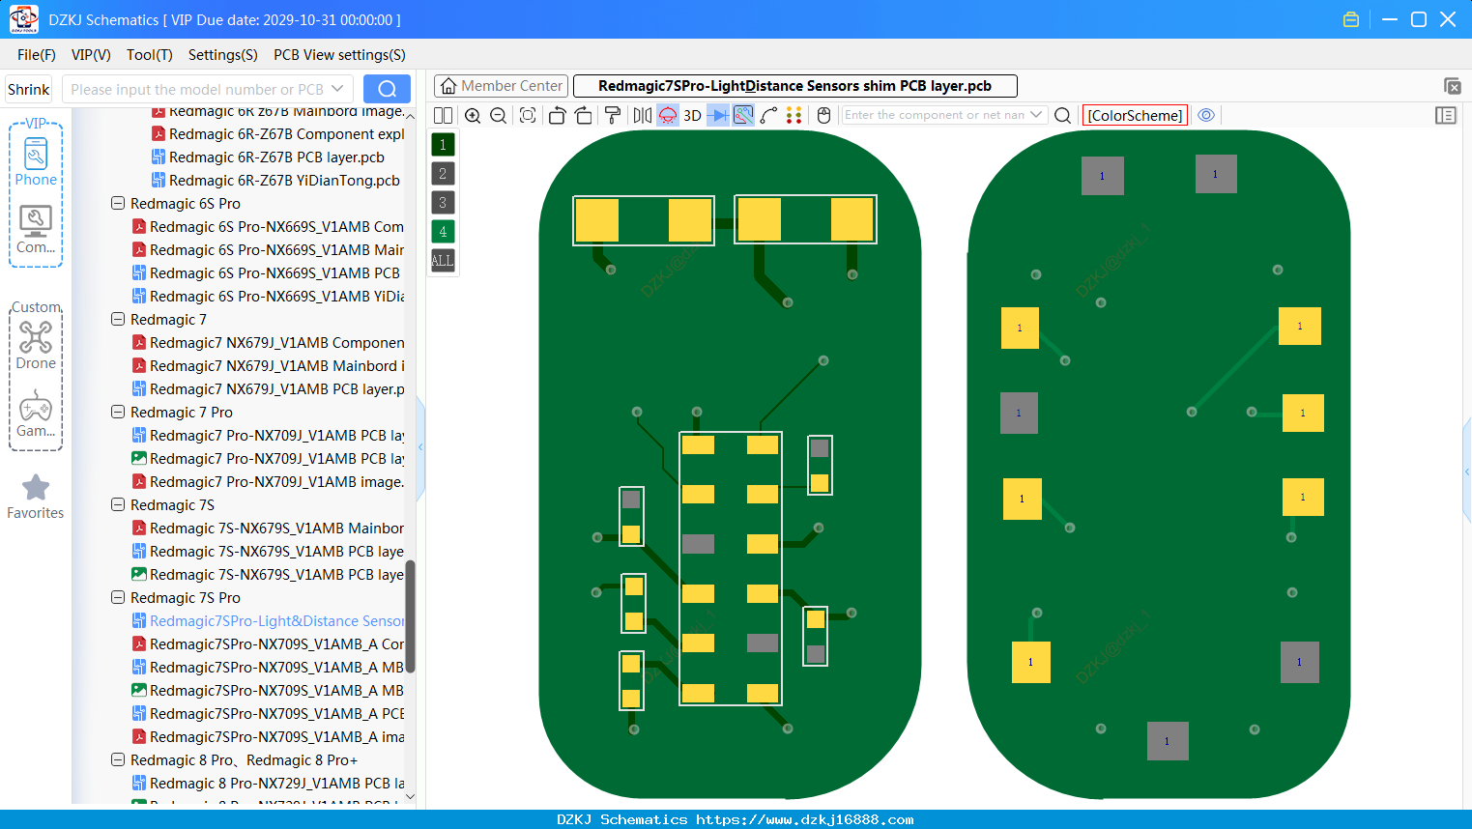
Task: Toggle the red board outline view
Action: (x=668, y=115)
